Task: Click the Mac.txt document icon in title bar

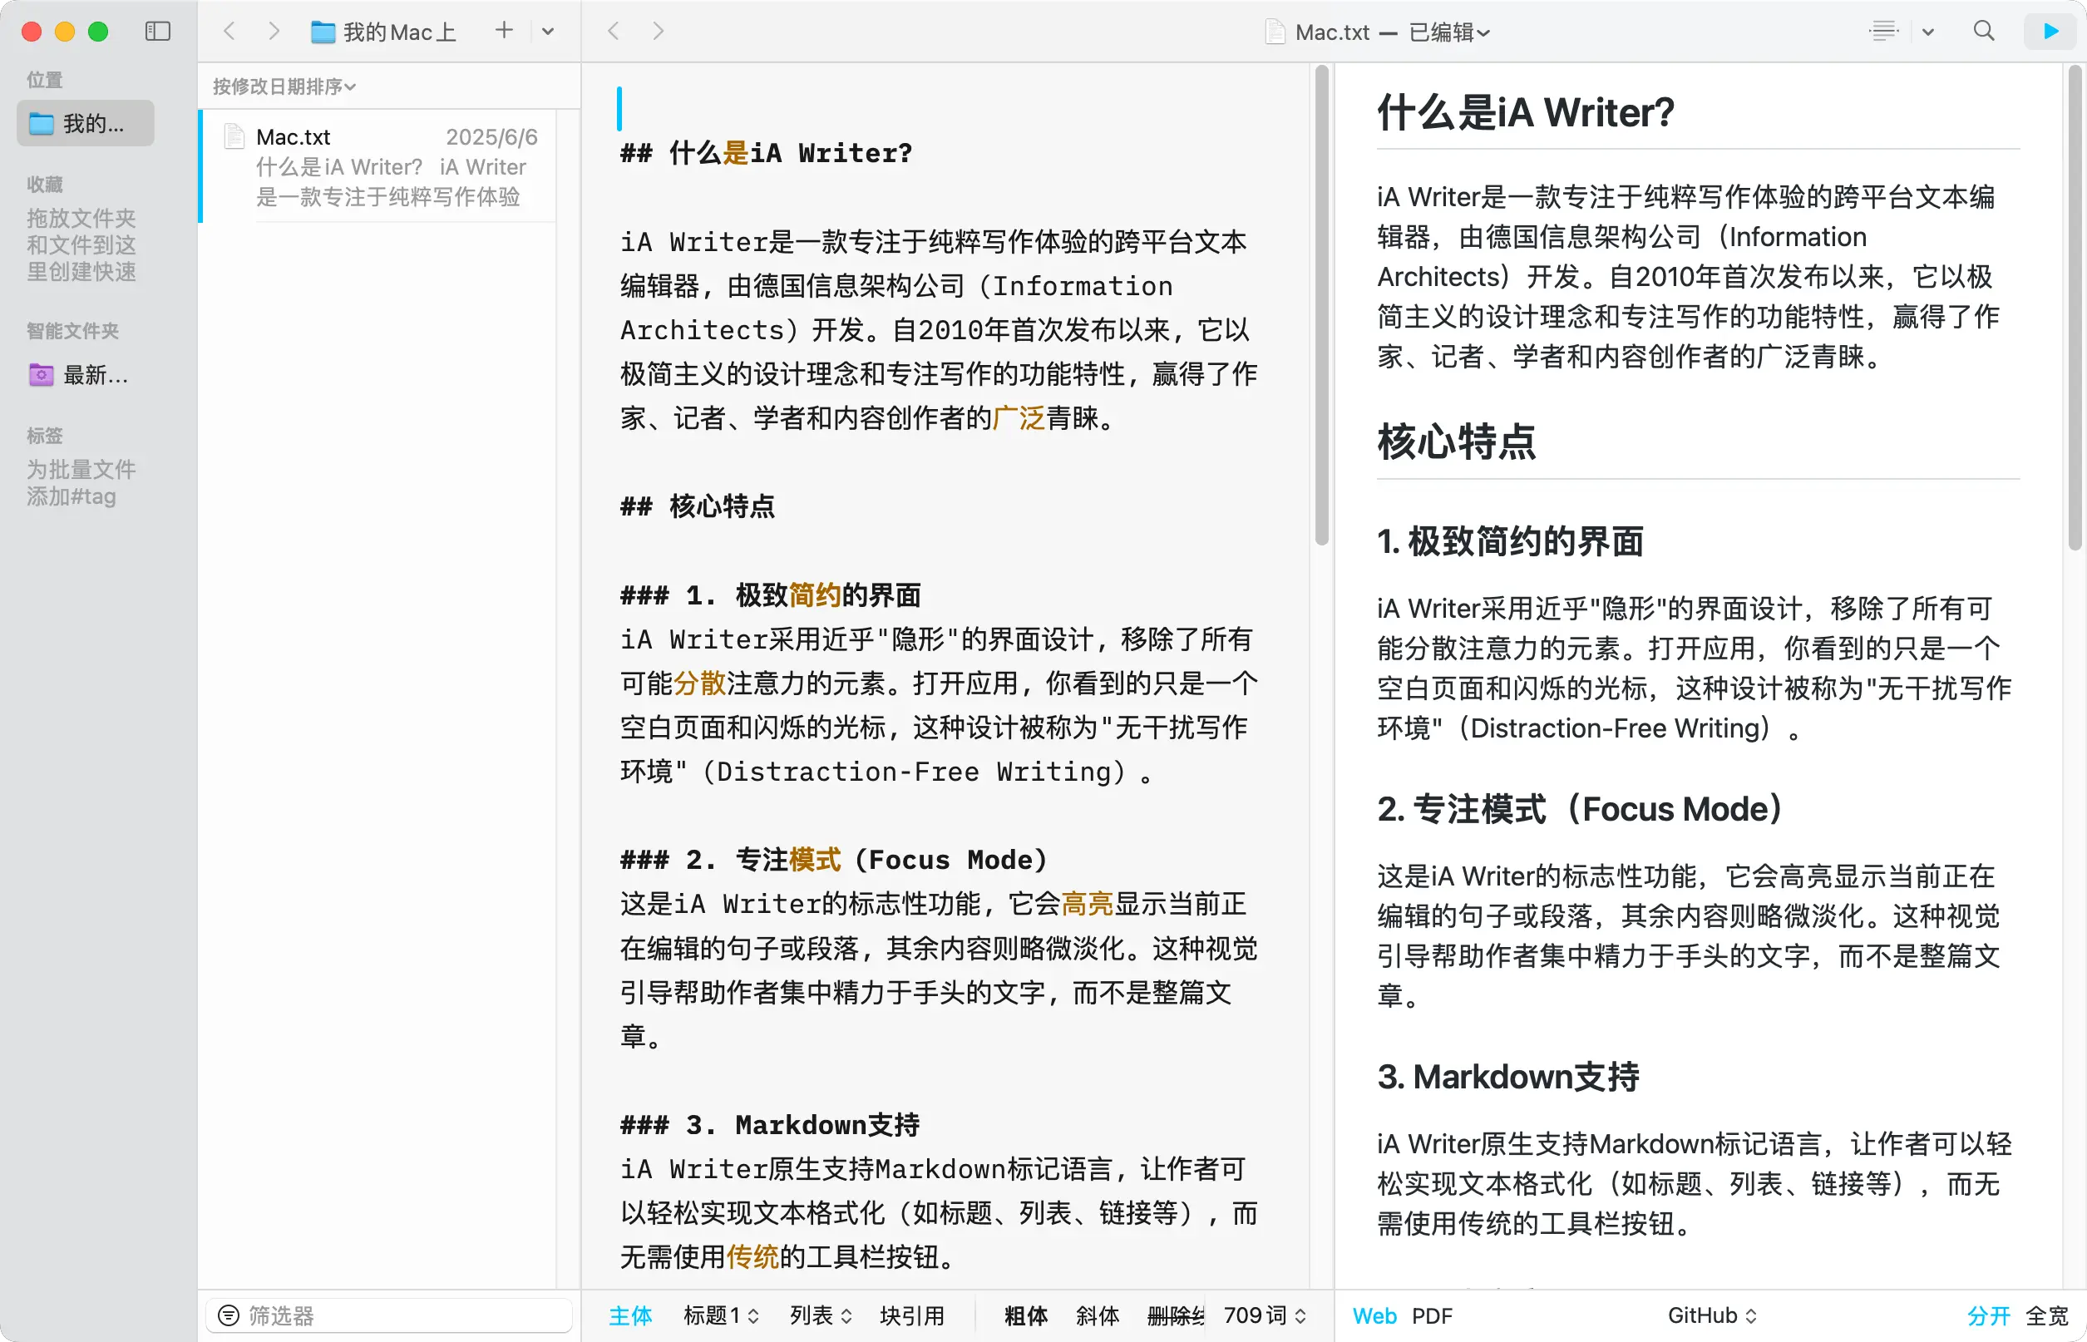Action: coord(1275,32)
